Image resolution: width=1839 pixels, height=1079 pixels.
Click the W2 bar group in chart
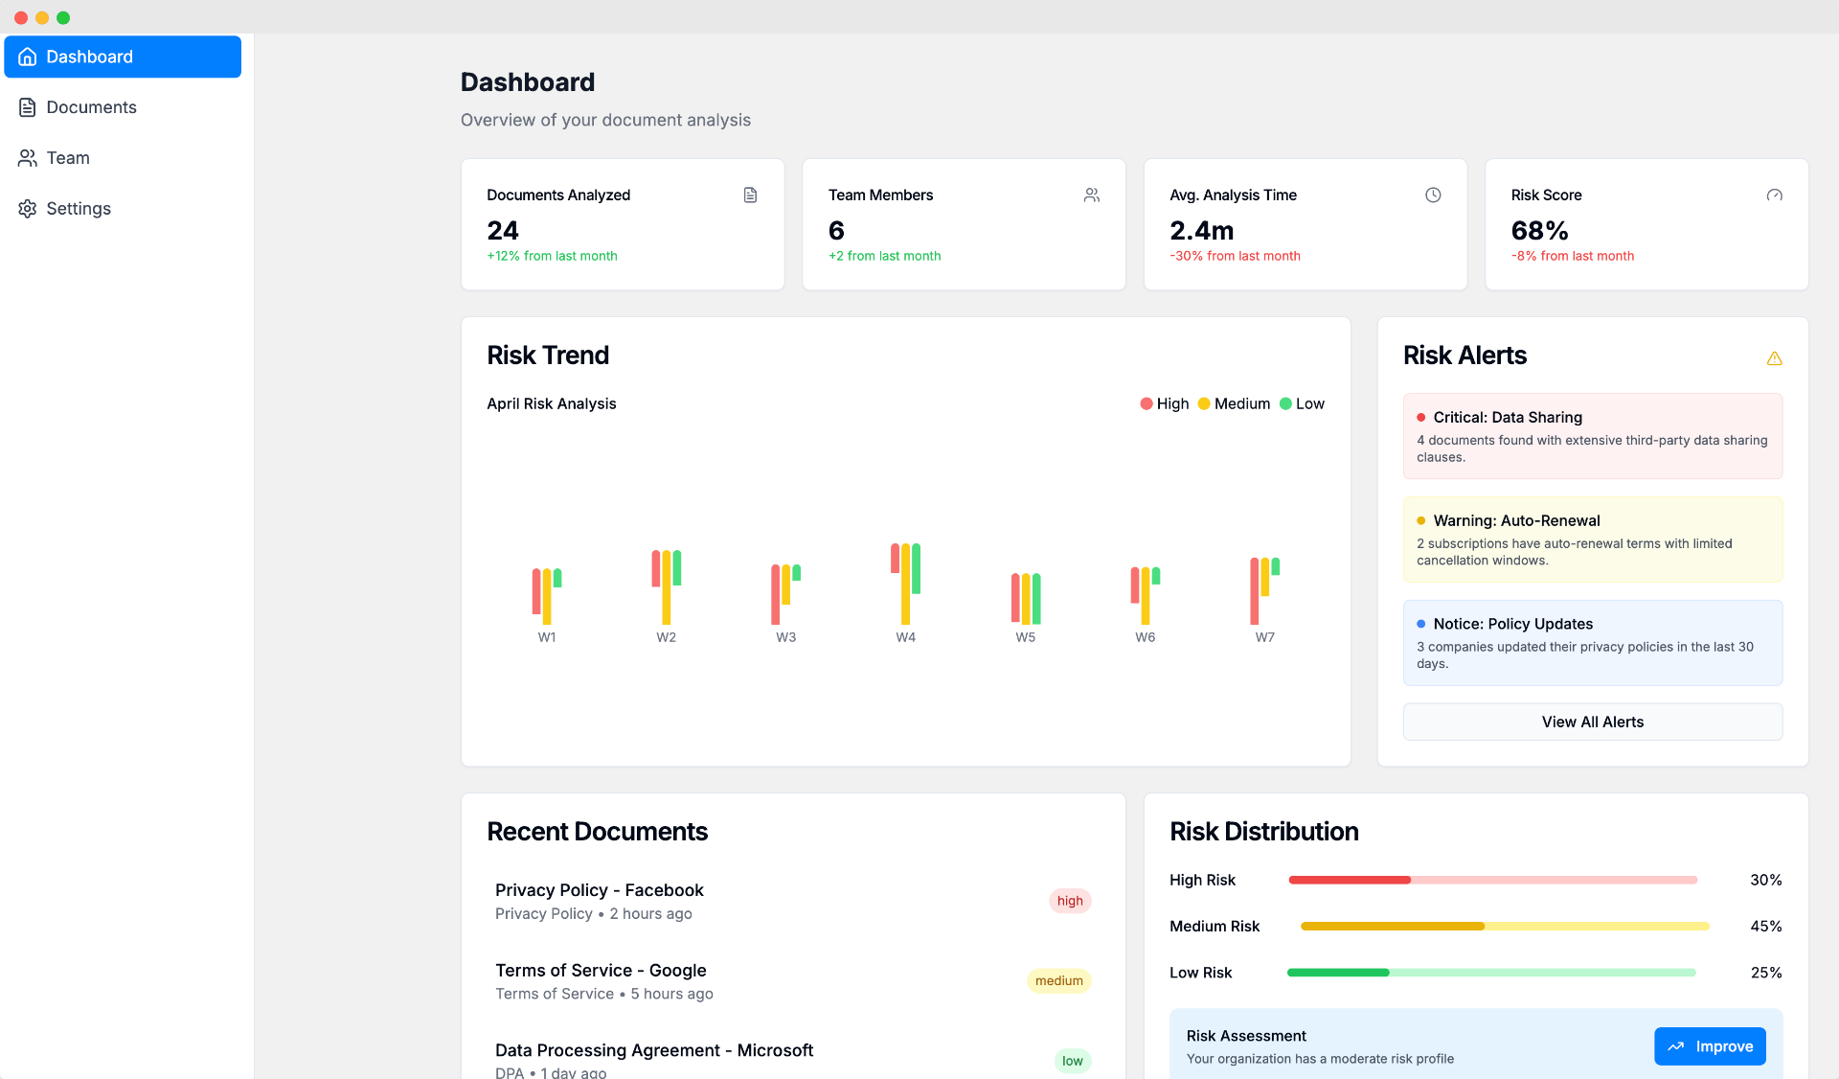point(667,586)
